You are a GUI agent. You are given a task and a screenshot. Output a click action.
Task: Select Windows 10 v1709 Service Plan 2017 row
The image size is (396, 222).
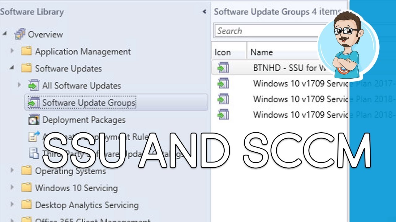tap(280, 83)
